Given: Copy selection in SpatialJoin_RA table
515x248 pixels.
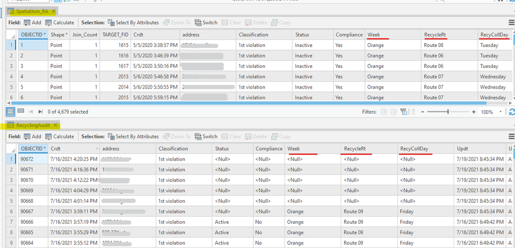Looking at the screenshot, I should pyautogui.click(x=281, y=23).
